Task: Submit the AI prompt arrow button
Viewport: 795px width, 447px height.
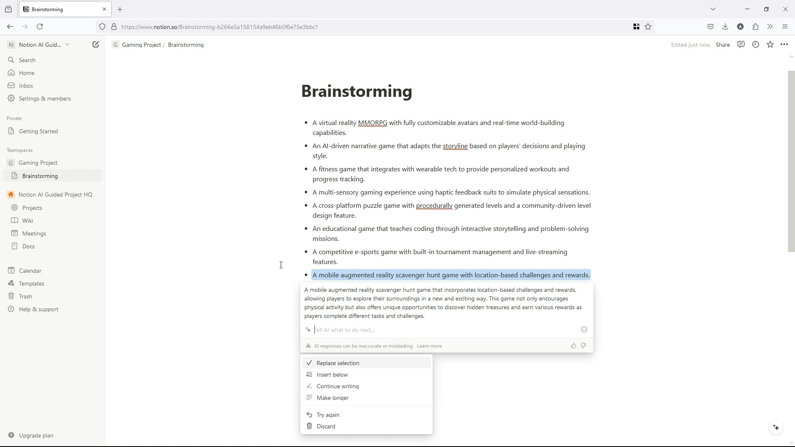Action: point(584,329)
